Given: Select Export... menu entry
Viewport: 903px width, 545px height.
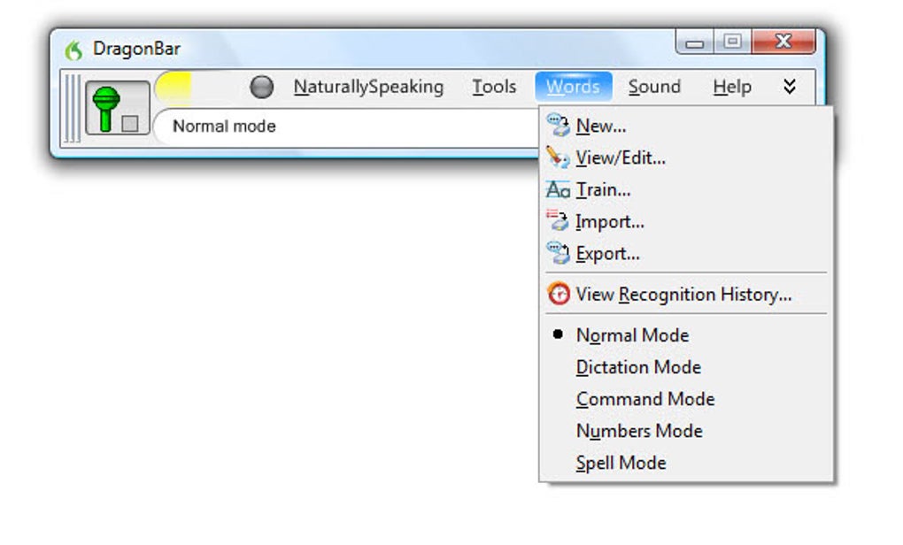Looking at the screenshot, I should click(x=686, y=253).
